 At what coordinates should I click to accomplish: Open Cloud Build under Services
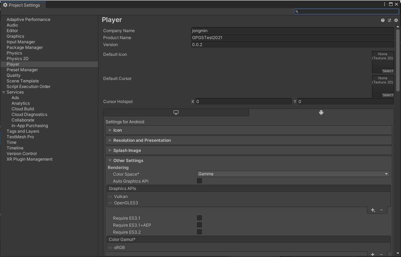23,109
